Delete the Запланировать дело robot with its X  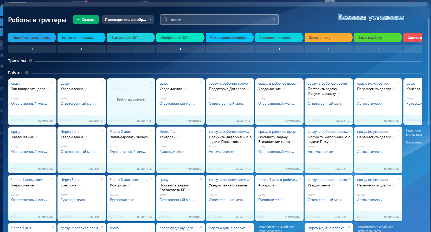click(53, 83)
